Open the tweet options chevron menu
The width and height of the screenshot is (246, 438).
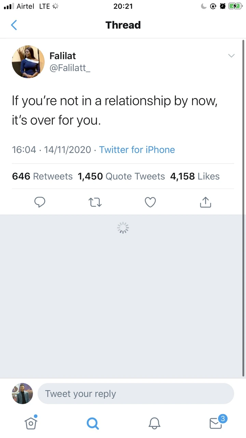[x=231, y=56]
